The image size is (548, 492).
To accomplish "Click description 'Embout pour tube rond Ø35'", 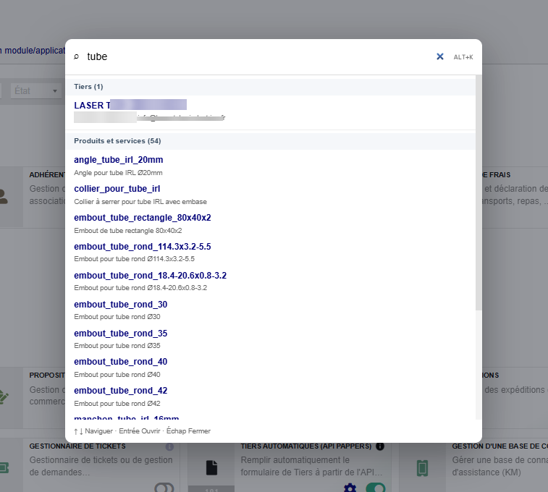I will click(117, 346).
